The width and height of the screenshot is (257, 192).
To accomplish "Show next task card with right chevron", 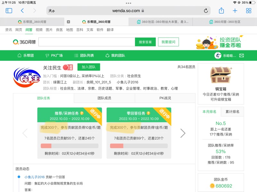I will point(183,133).
